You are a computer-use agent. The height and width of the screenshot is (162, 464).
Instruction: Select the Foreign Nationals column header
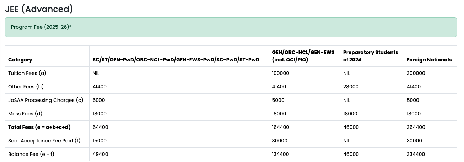429,60
